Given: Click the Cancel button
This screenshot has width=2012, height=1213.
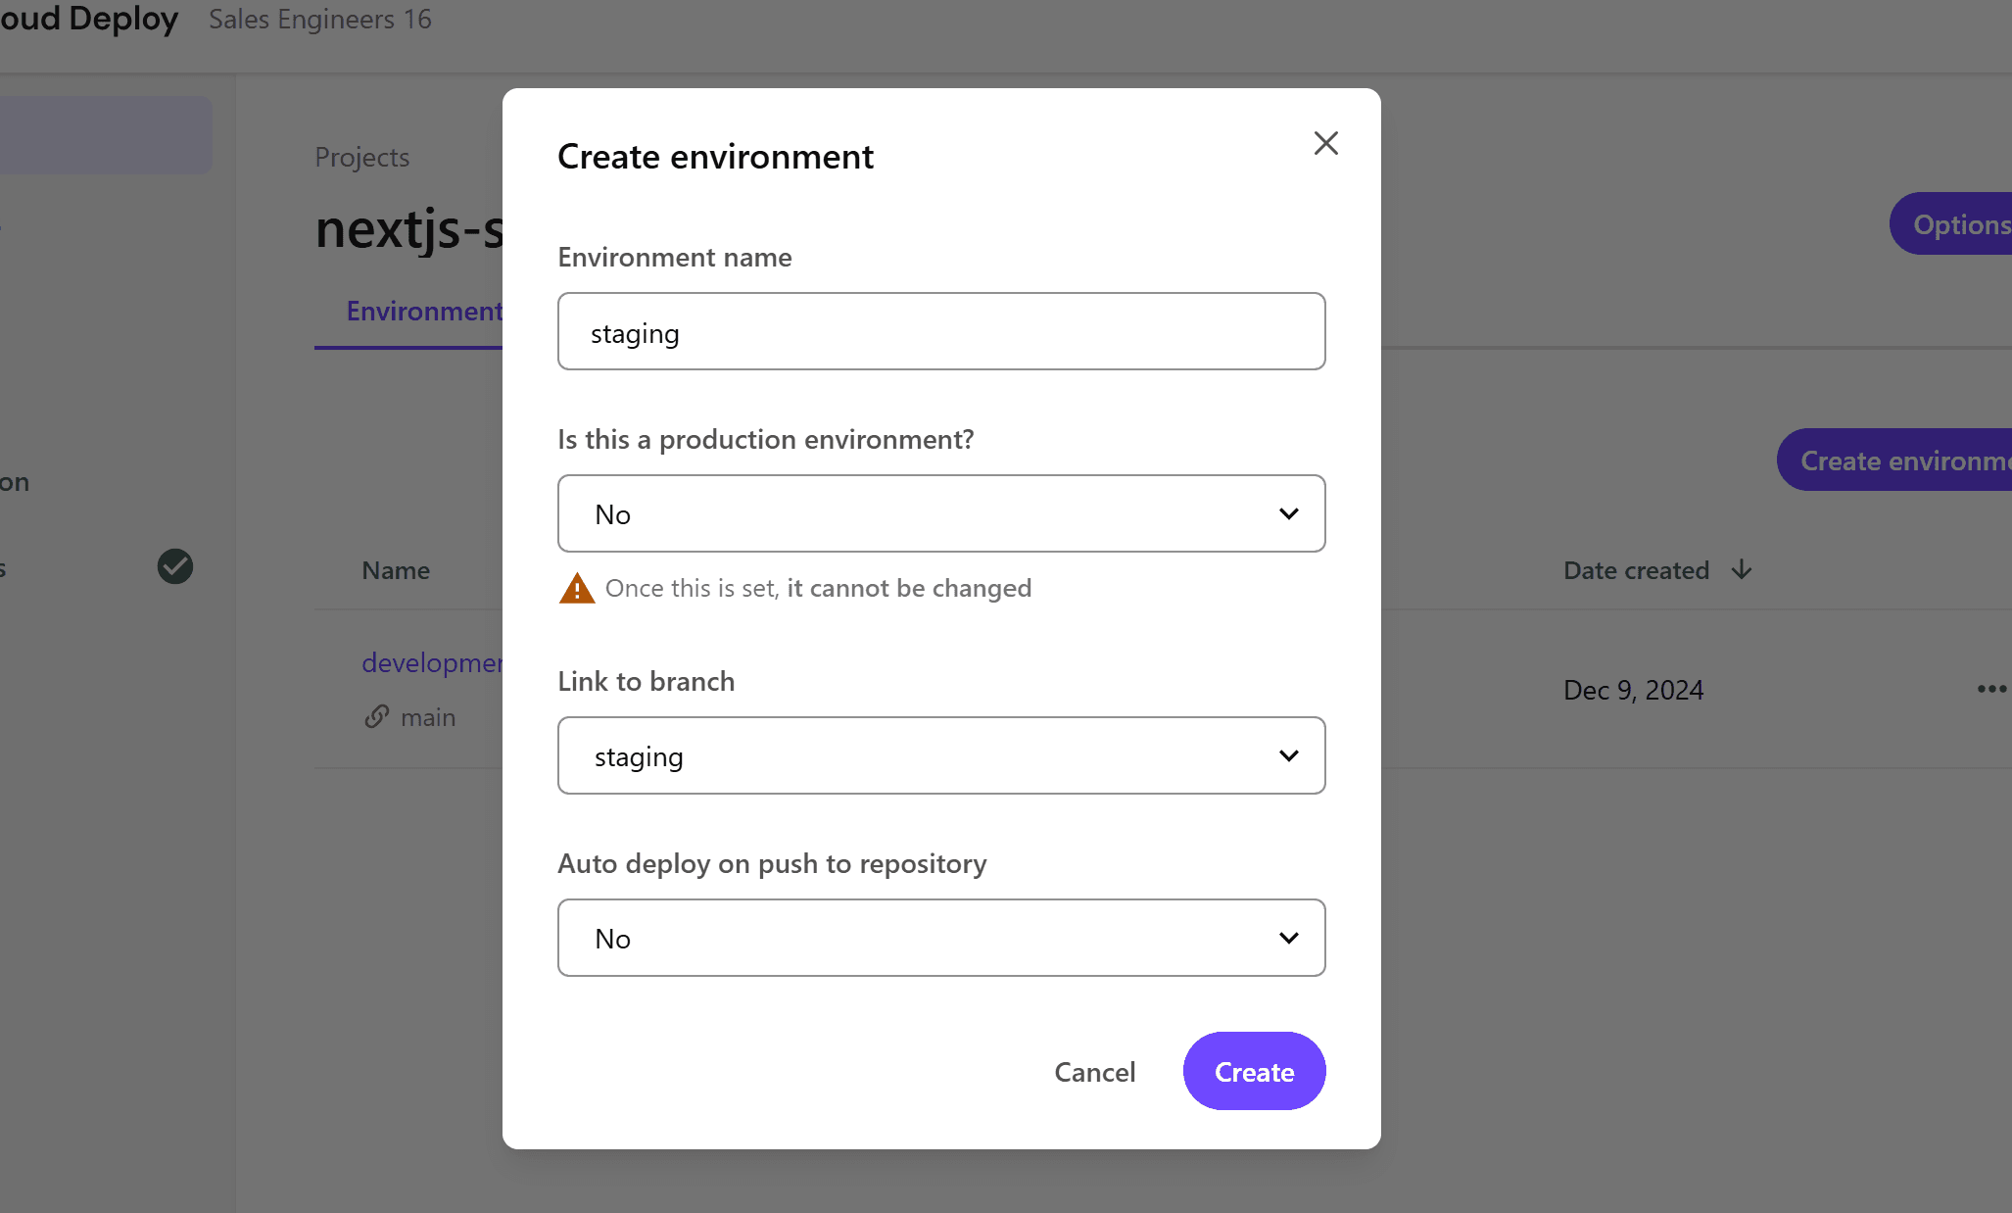Looking at the screenshot, I should (x=1094, y=1072).
